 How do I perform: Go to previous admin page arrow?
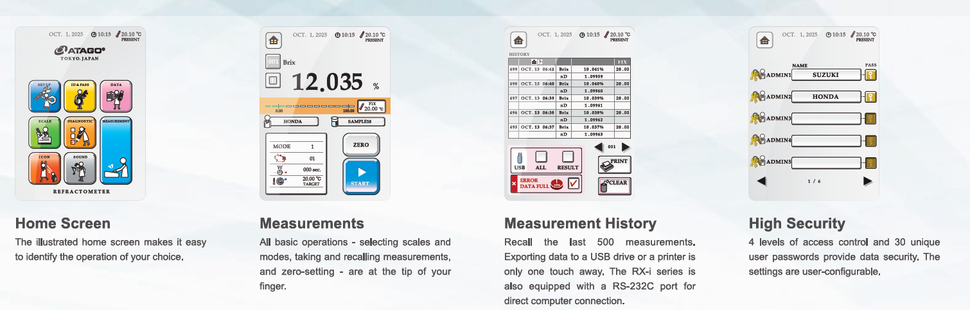pos(761,181)
